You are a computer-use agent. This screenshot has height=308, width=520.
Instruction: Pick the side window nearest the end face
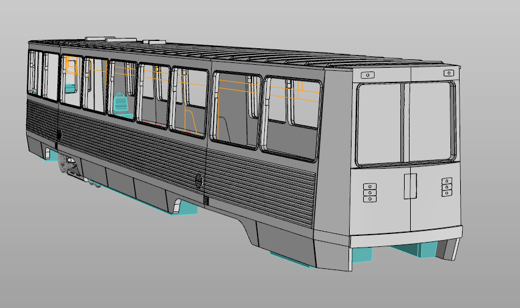pyautogui.click(x=291, y=119)
